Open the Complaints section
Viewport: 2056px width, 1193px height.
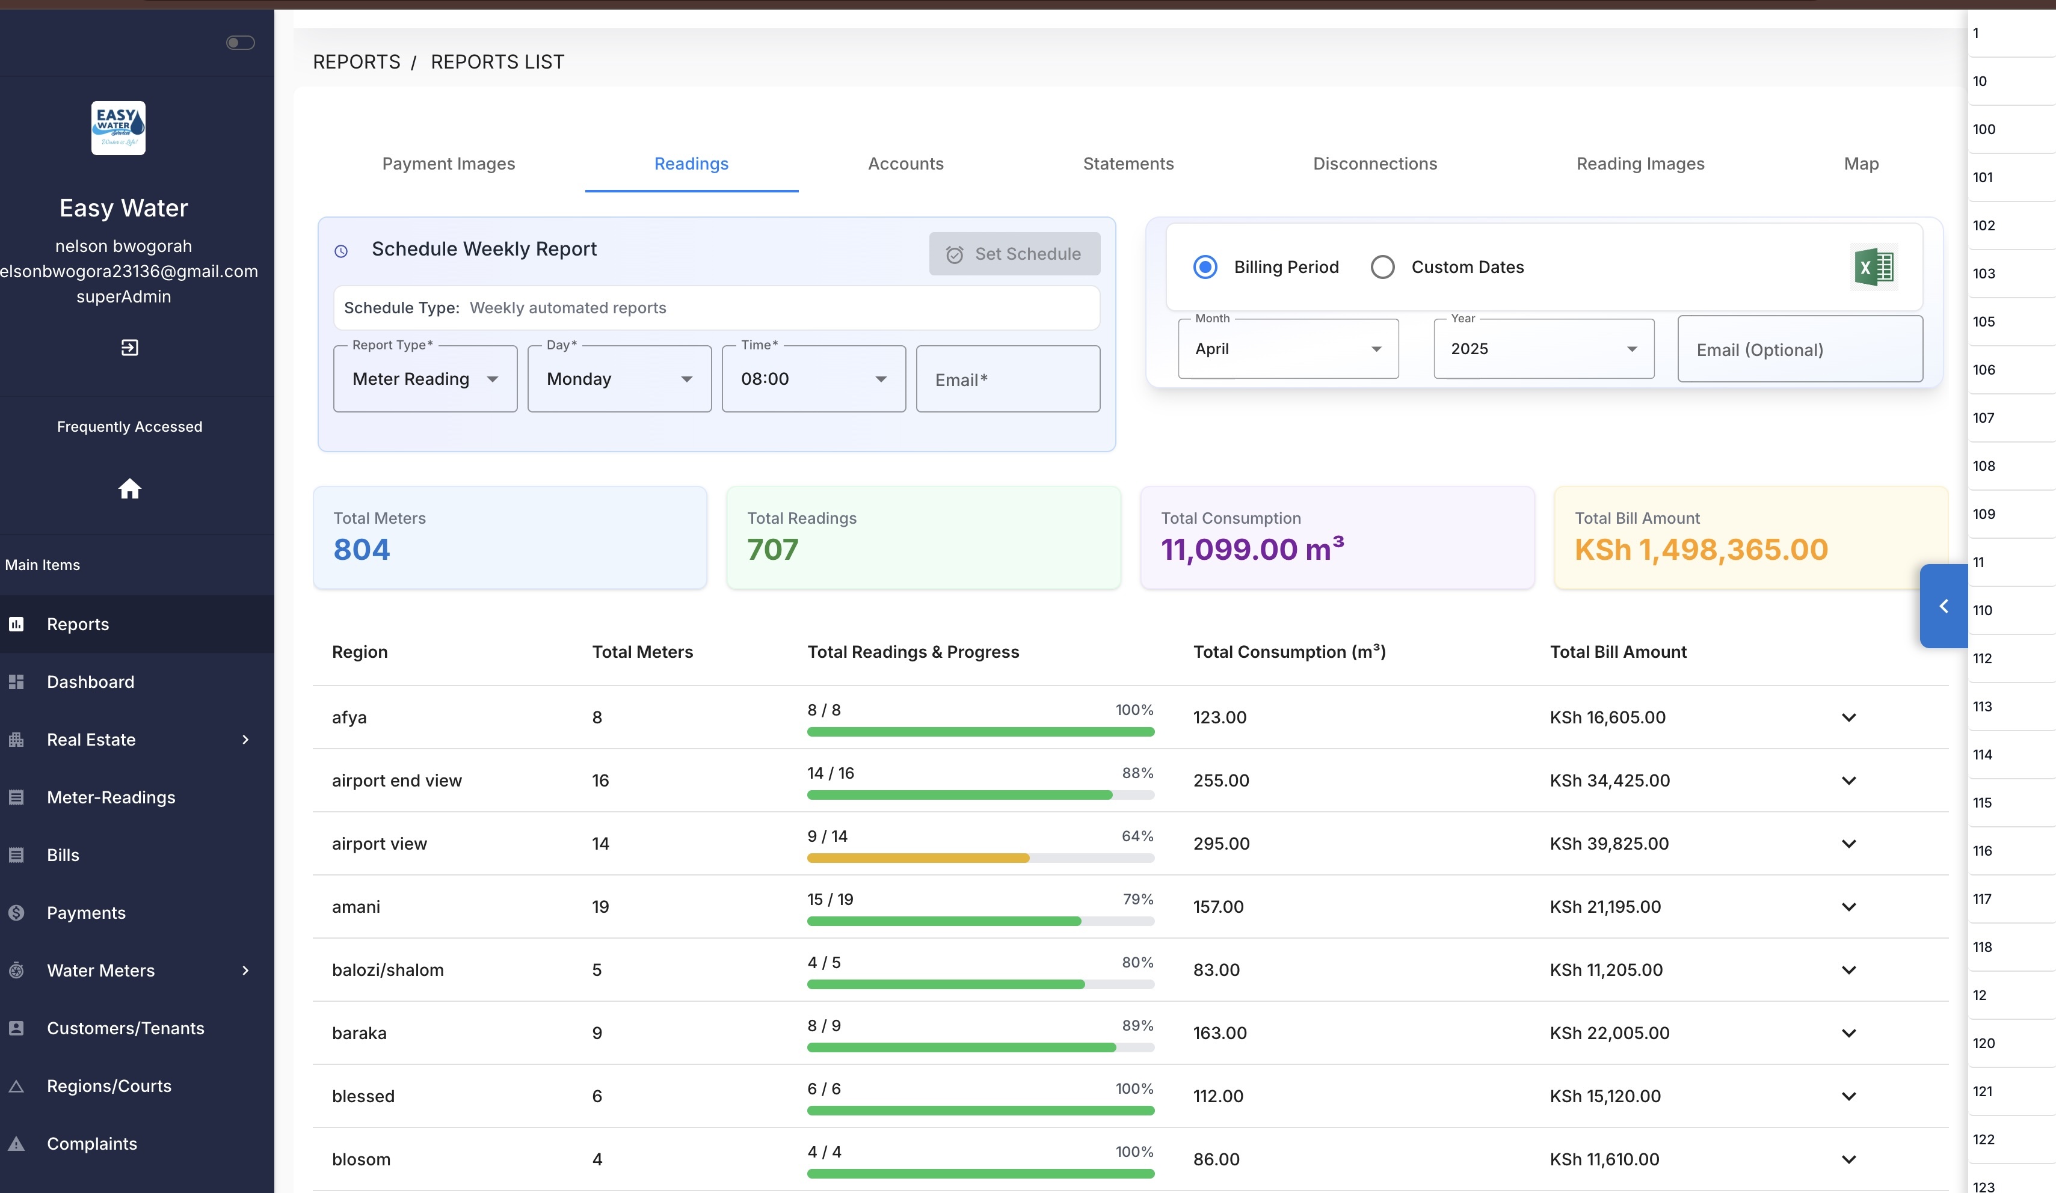91,1143
